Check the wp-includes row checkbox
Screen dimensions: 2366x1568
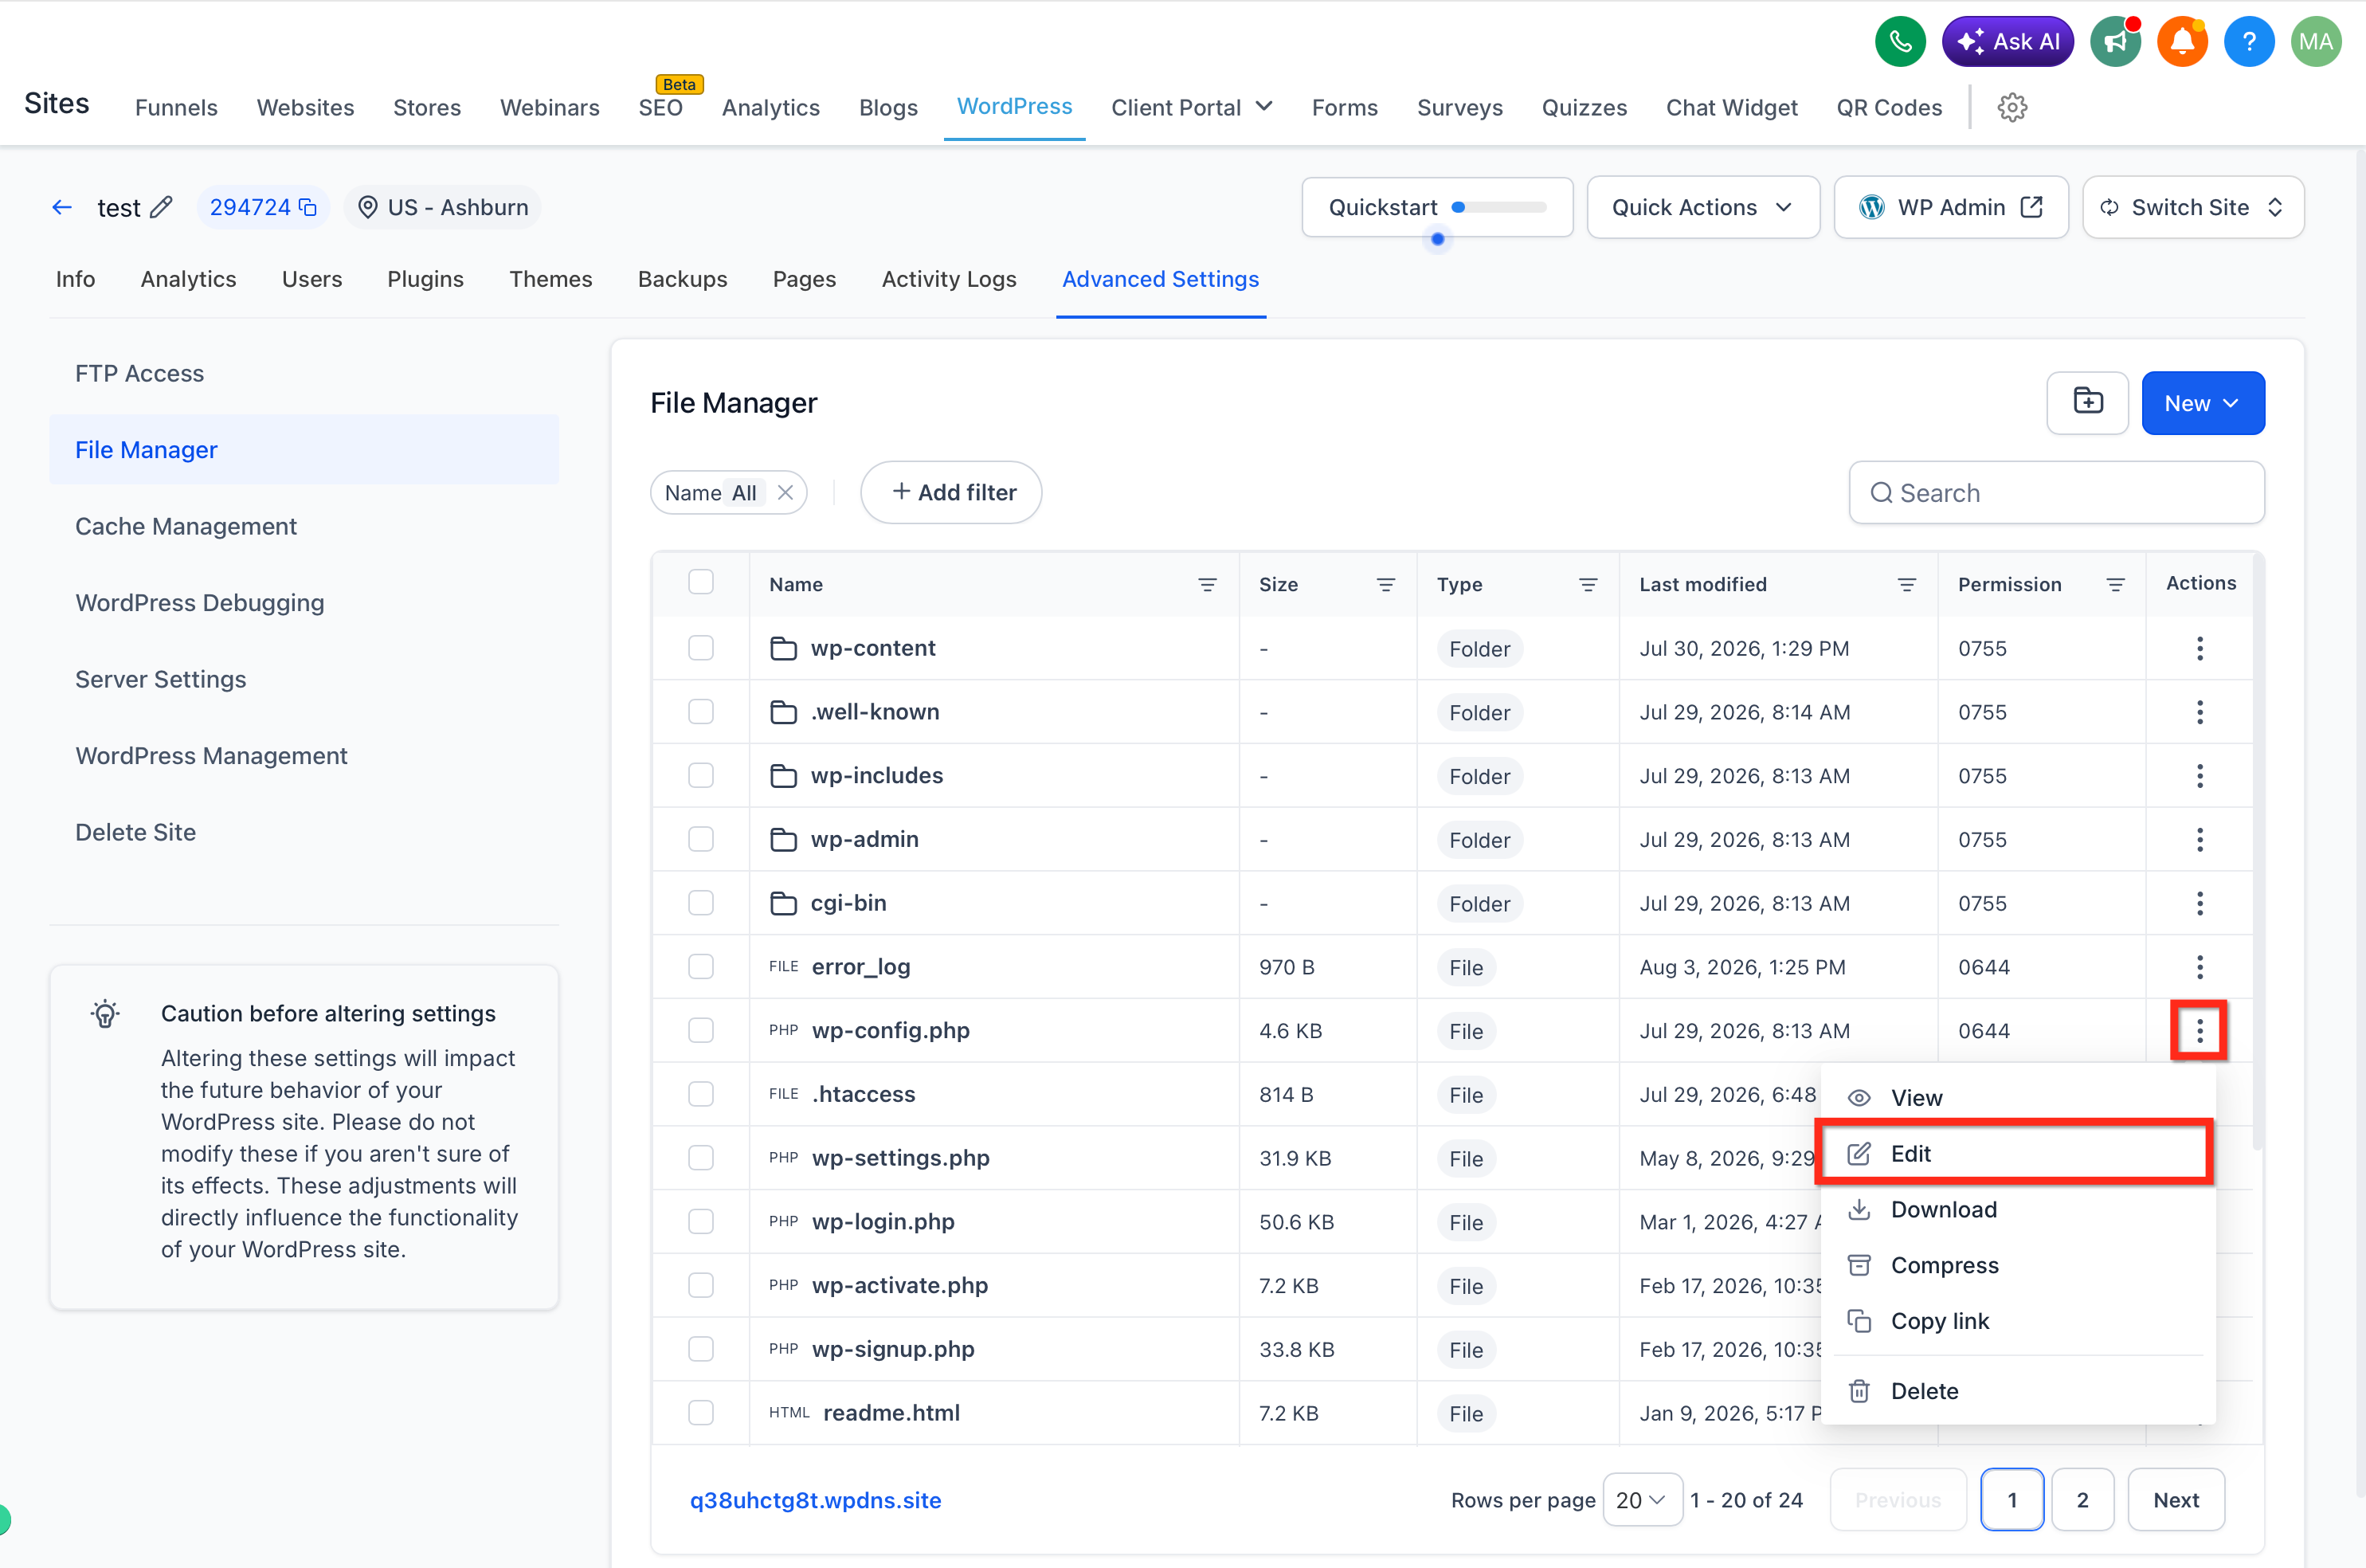(x=701, y=775)
